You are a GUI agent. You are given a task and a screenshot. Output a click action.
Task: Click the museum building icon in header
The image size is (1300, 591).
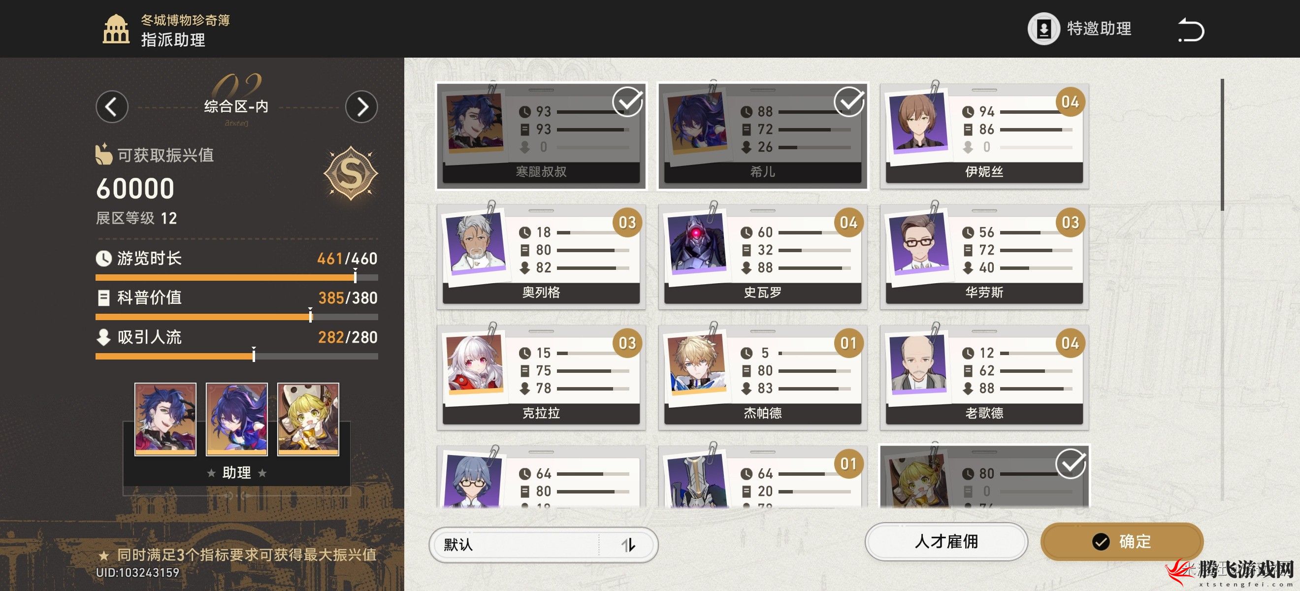[x=116, y=29]
